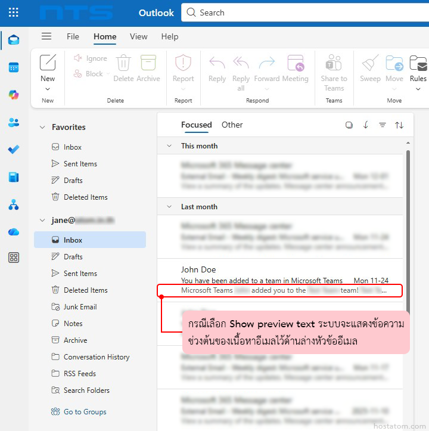The width and height of the screenshot is (429, 431).
Task: Click the Archive ribbon icon
Action: (148, 63)
